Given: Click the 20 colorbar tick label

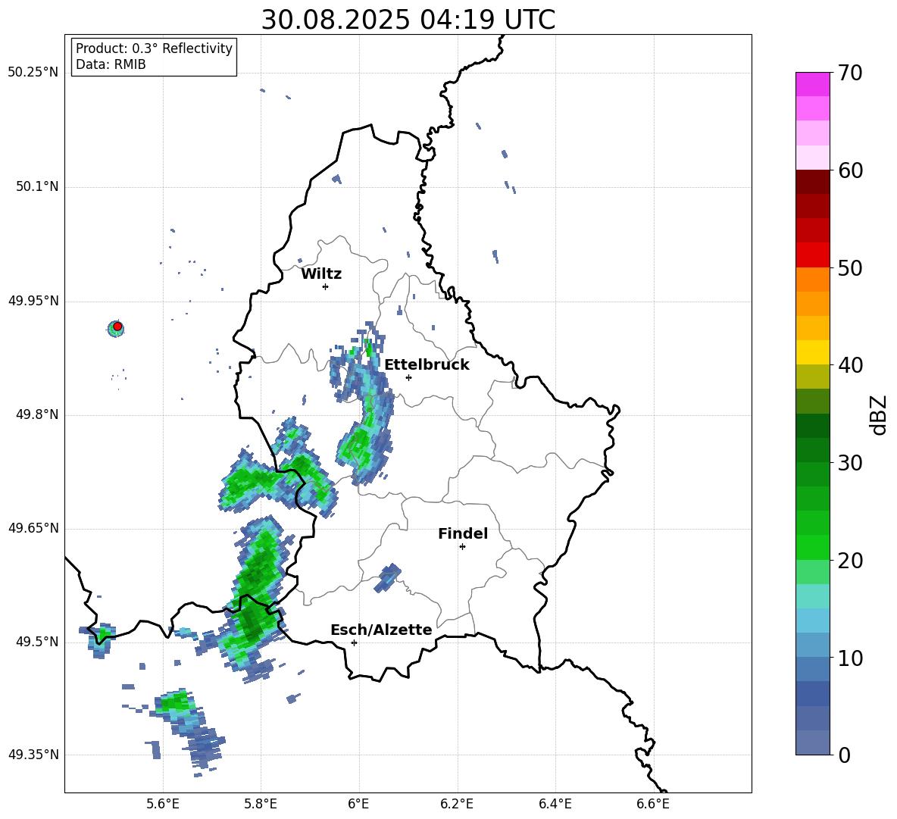Looking at the screenshot, I should (850, 561).
